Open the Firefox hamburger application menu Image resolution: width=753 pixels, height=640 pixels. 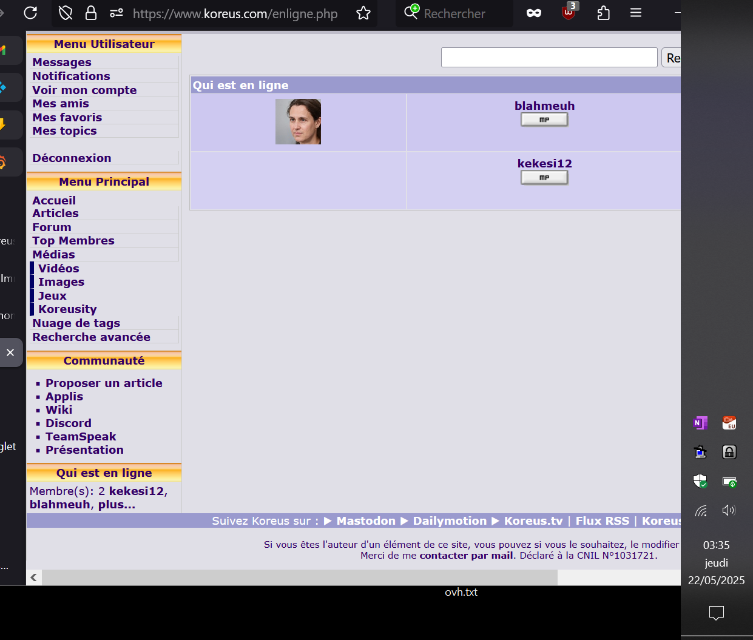coord(636,13)
